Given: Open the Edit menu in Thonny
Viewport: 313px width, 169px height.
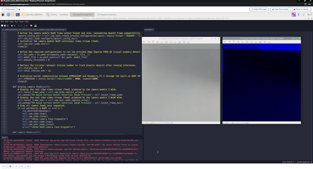Looking at the screenshot, I should [x=7, y=21].
